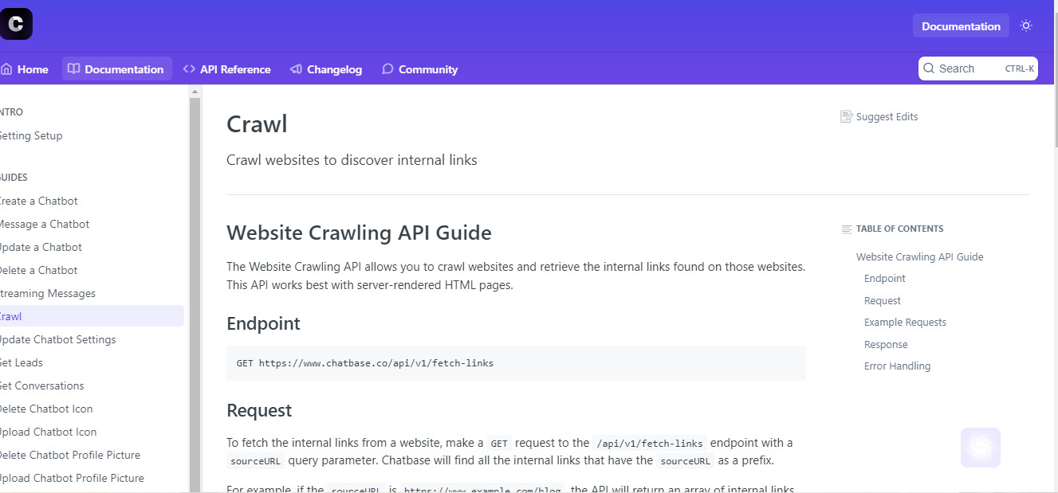Image resolution: width=1058 pixels, height=493 pixels.
Task: Select Streaming Messages in sidebar
Action: pos(47,293)
